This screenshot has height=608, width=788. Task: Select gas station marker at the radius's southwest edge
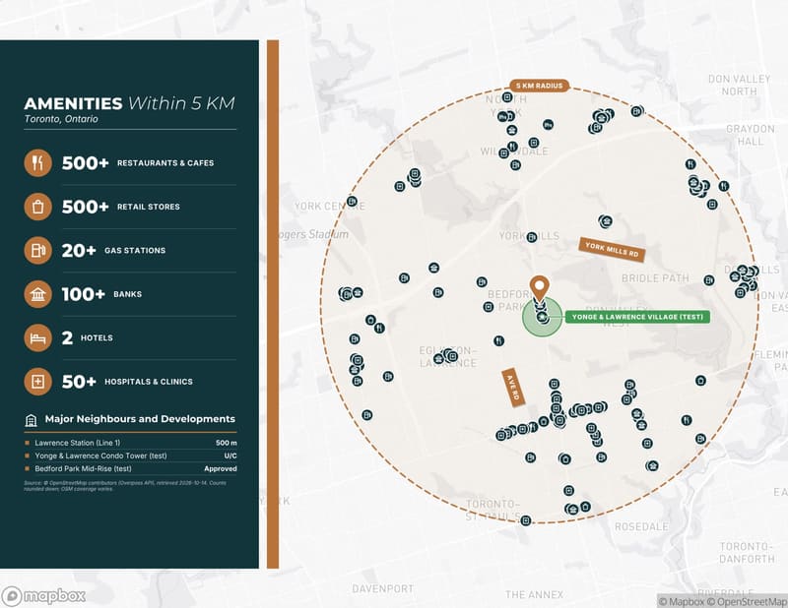click(367, 415)
